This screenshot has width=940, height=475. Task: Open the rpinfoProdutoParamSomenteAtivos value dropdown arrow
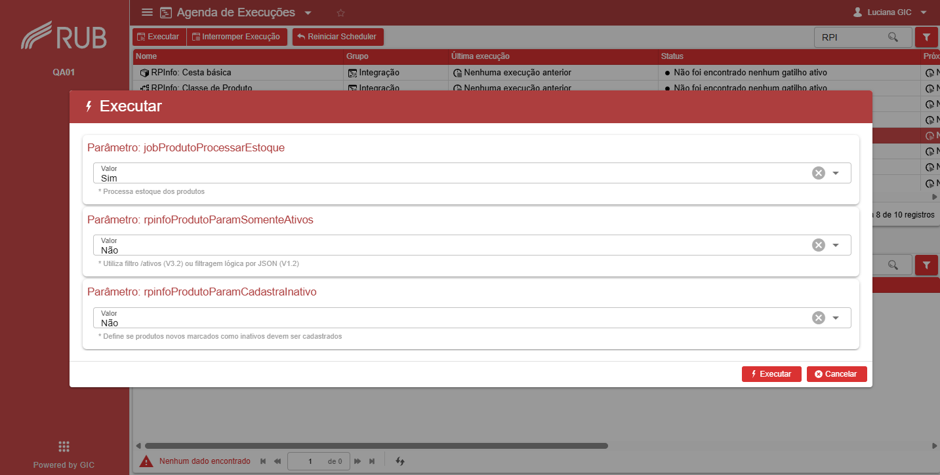[836, 245]
